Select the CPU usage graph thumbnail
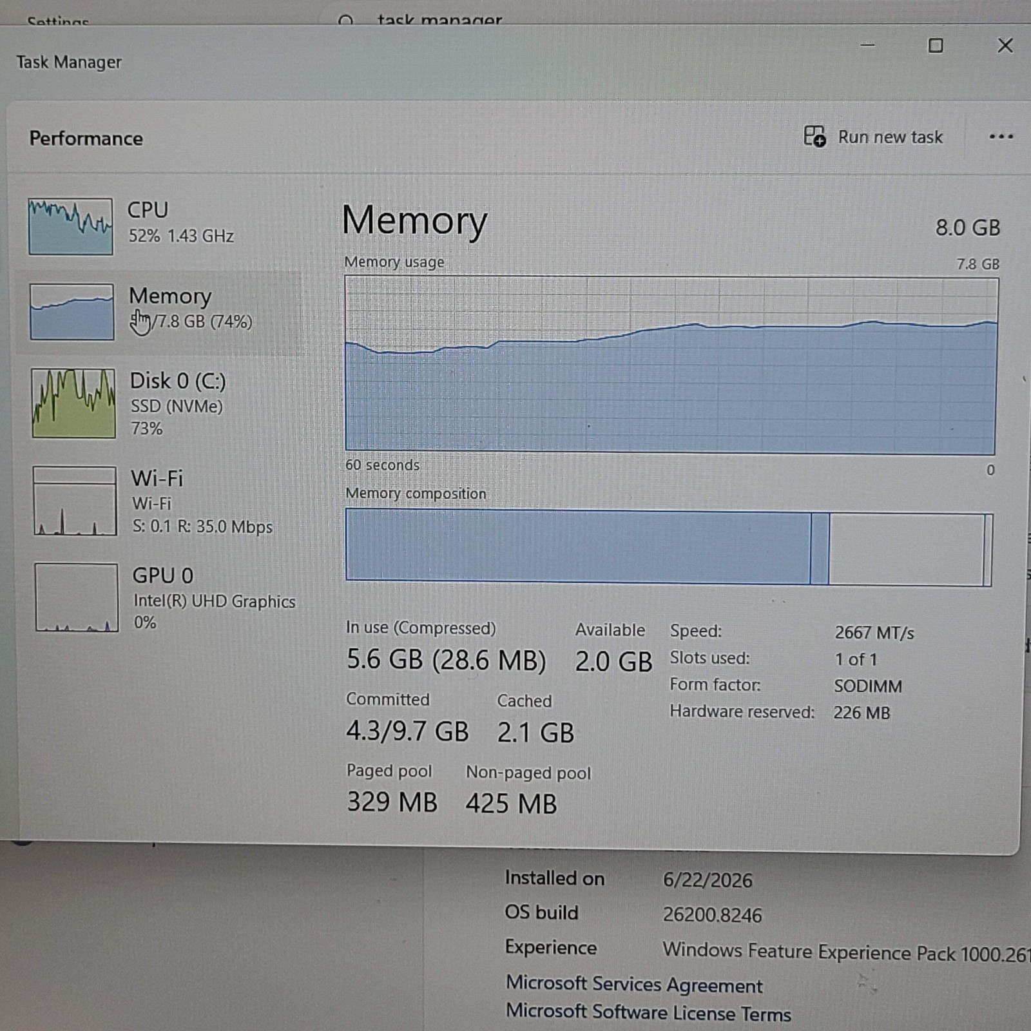This screenshot has height=1031, width=1031. pyautogui.click(x=70, y=226)
